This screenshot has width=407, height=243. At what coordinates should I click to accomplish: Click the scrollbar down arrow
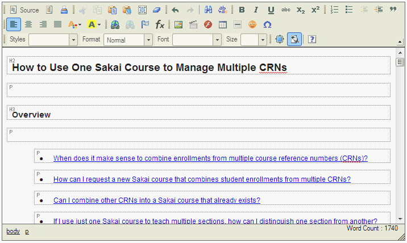coord(400,219)
